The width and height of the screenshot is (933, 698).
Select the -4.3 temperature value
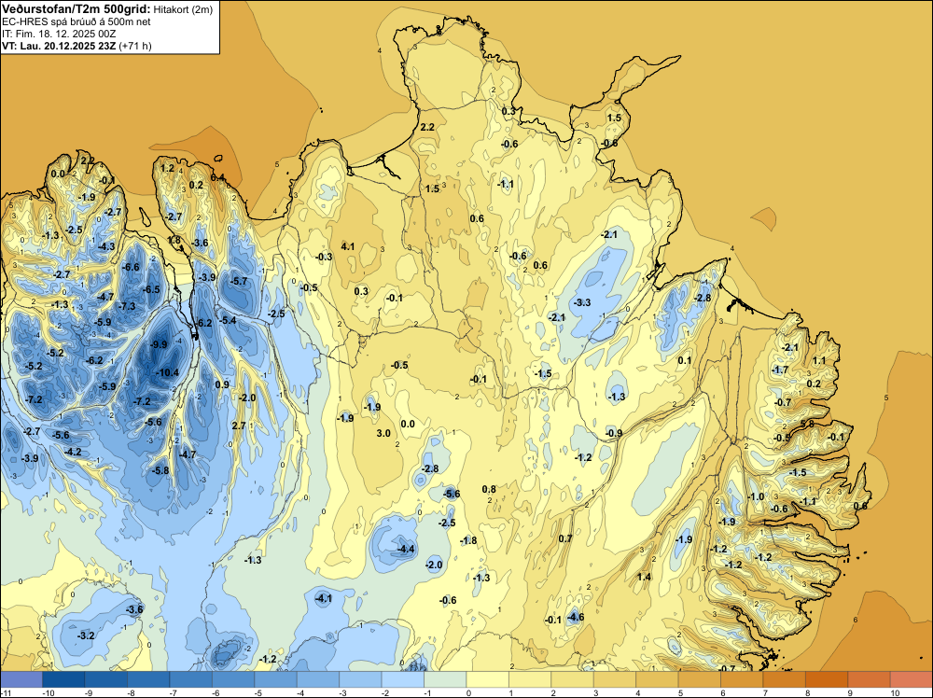(x=106, y=246)
